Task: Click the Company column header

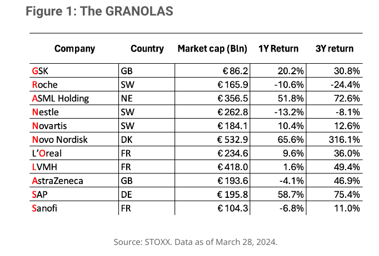Action: (74, 49)
